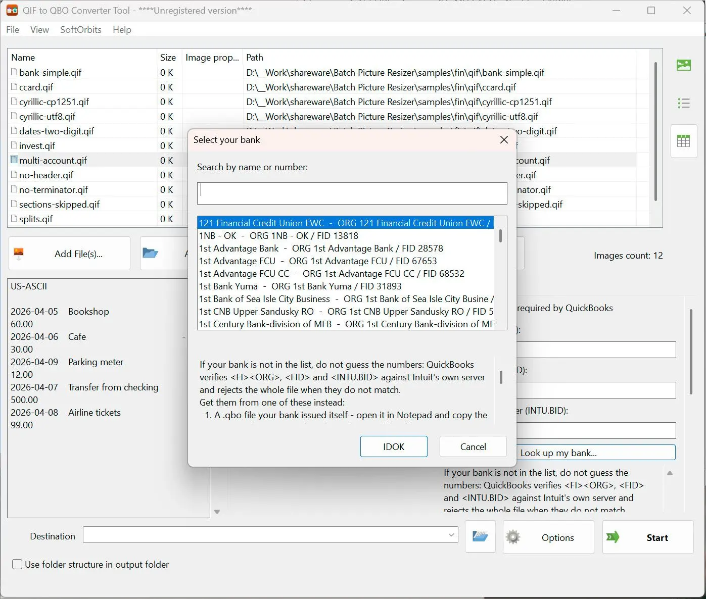Select 1st Advantage FCU CC entry
Viewport: 706px width, 599px height.
tap(346, 273)
